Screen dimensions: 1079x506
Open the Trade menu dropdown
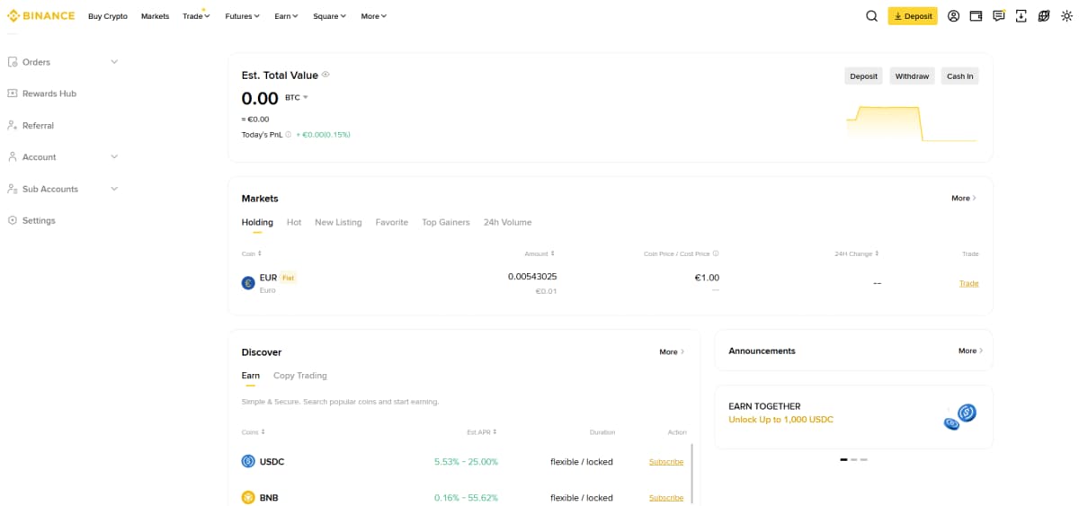(x=196, y=16)
